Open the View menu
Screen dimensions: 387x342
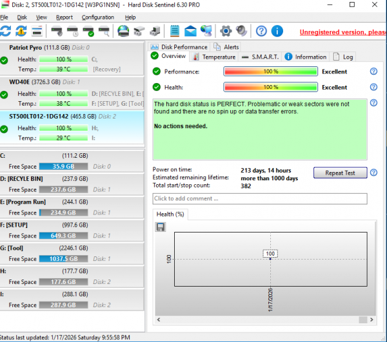pos(41,17)
